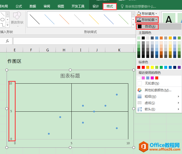Select the yellow line shape style
Screen dimensions: 182x154
[94, 19]
